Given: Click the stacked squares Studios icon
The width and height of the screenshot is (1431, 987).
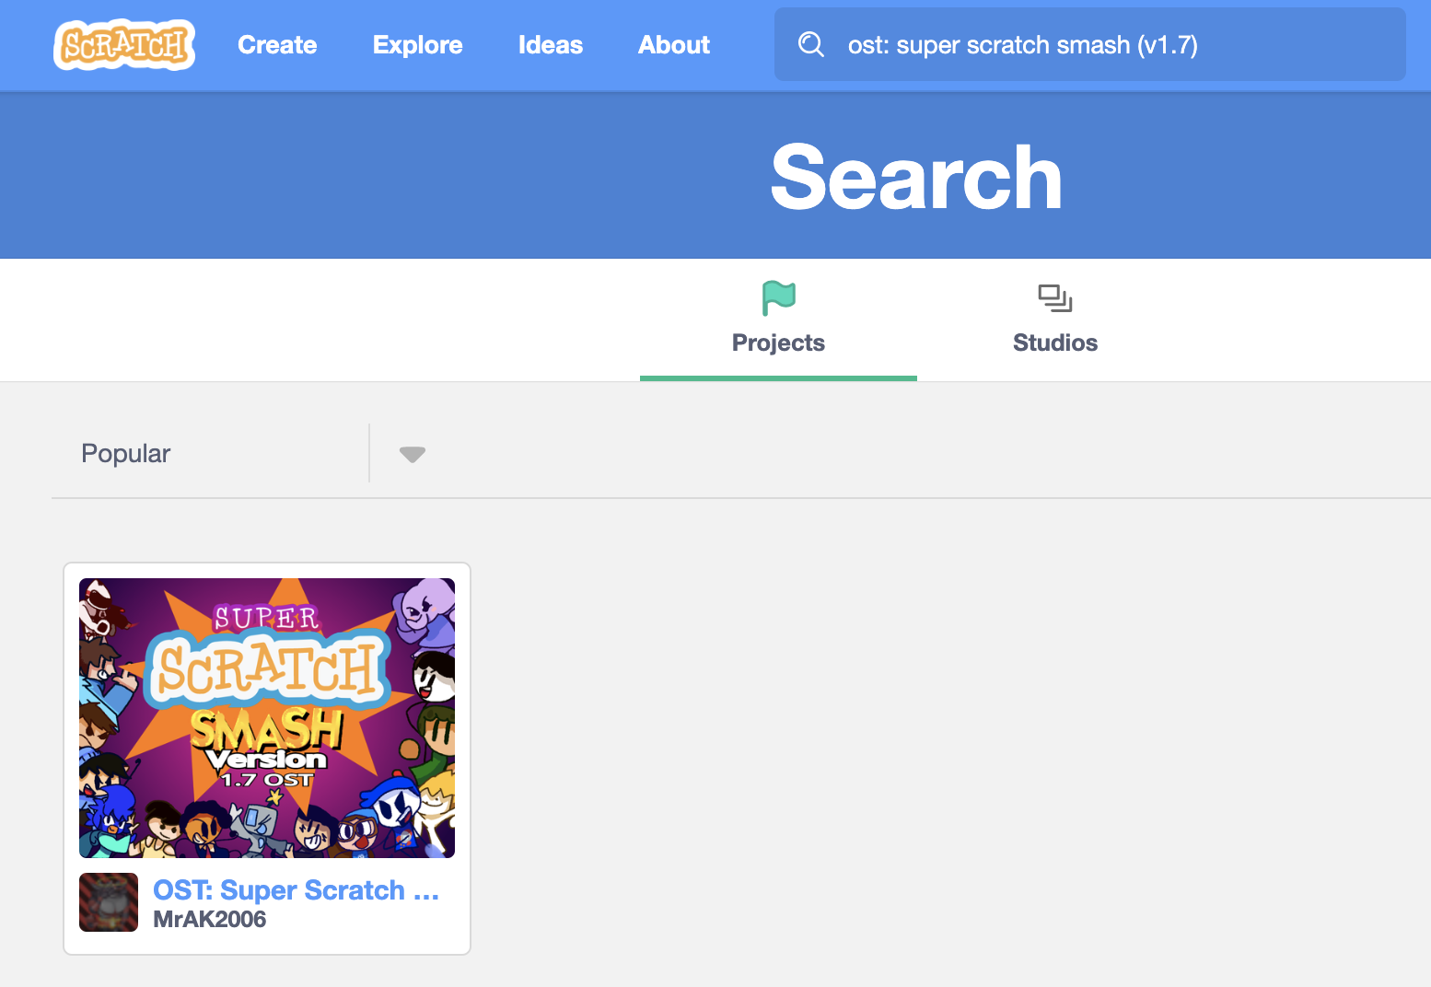Looking at the screenshot, I should tap(1054, 297).
